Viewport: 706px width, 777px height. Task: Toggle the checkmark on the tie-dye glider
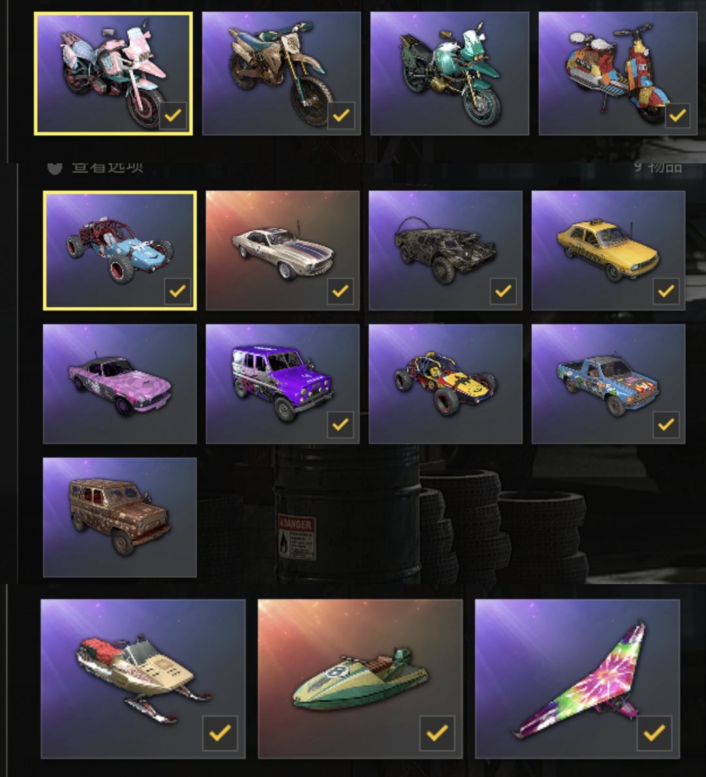click(x=654, y=733)
